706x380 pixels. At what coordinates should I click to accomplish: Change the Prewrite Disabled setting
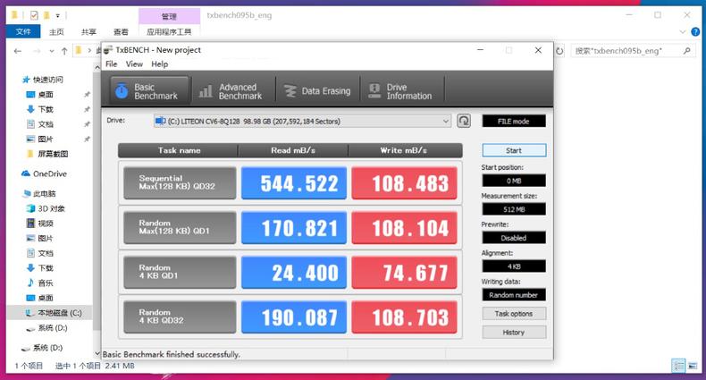pyautogui.click(x=514, y=238)
